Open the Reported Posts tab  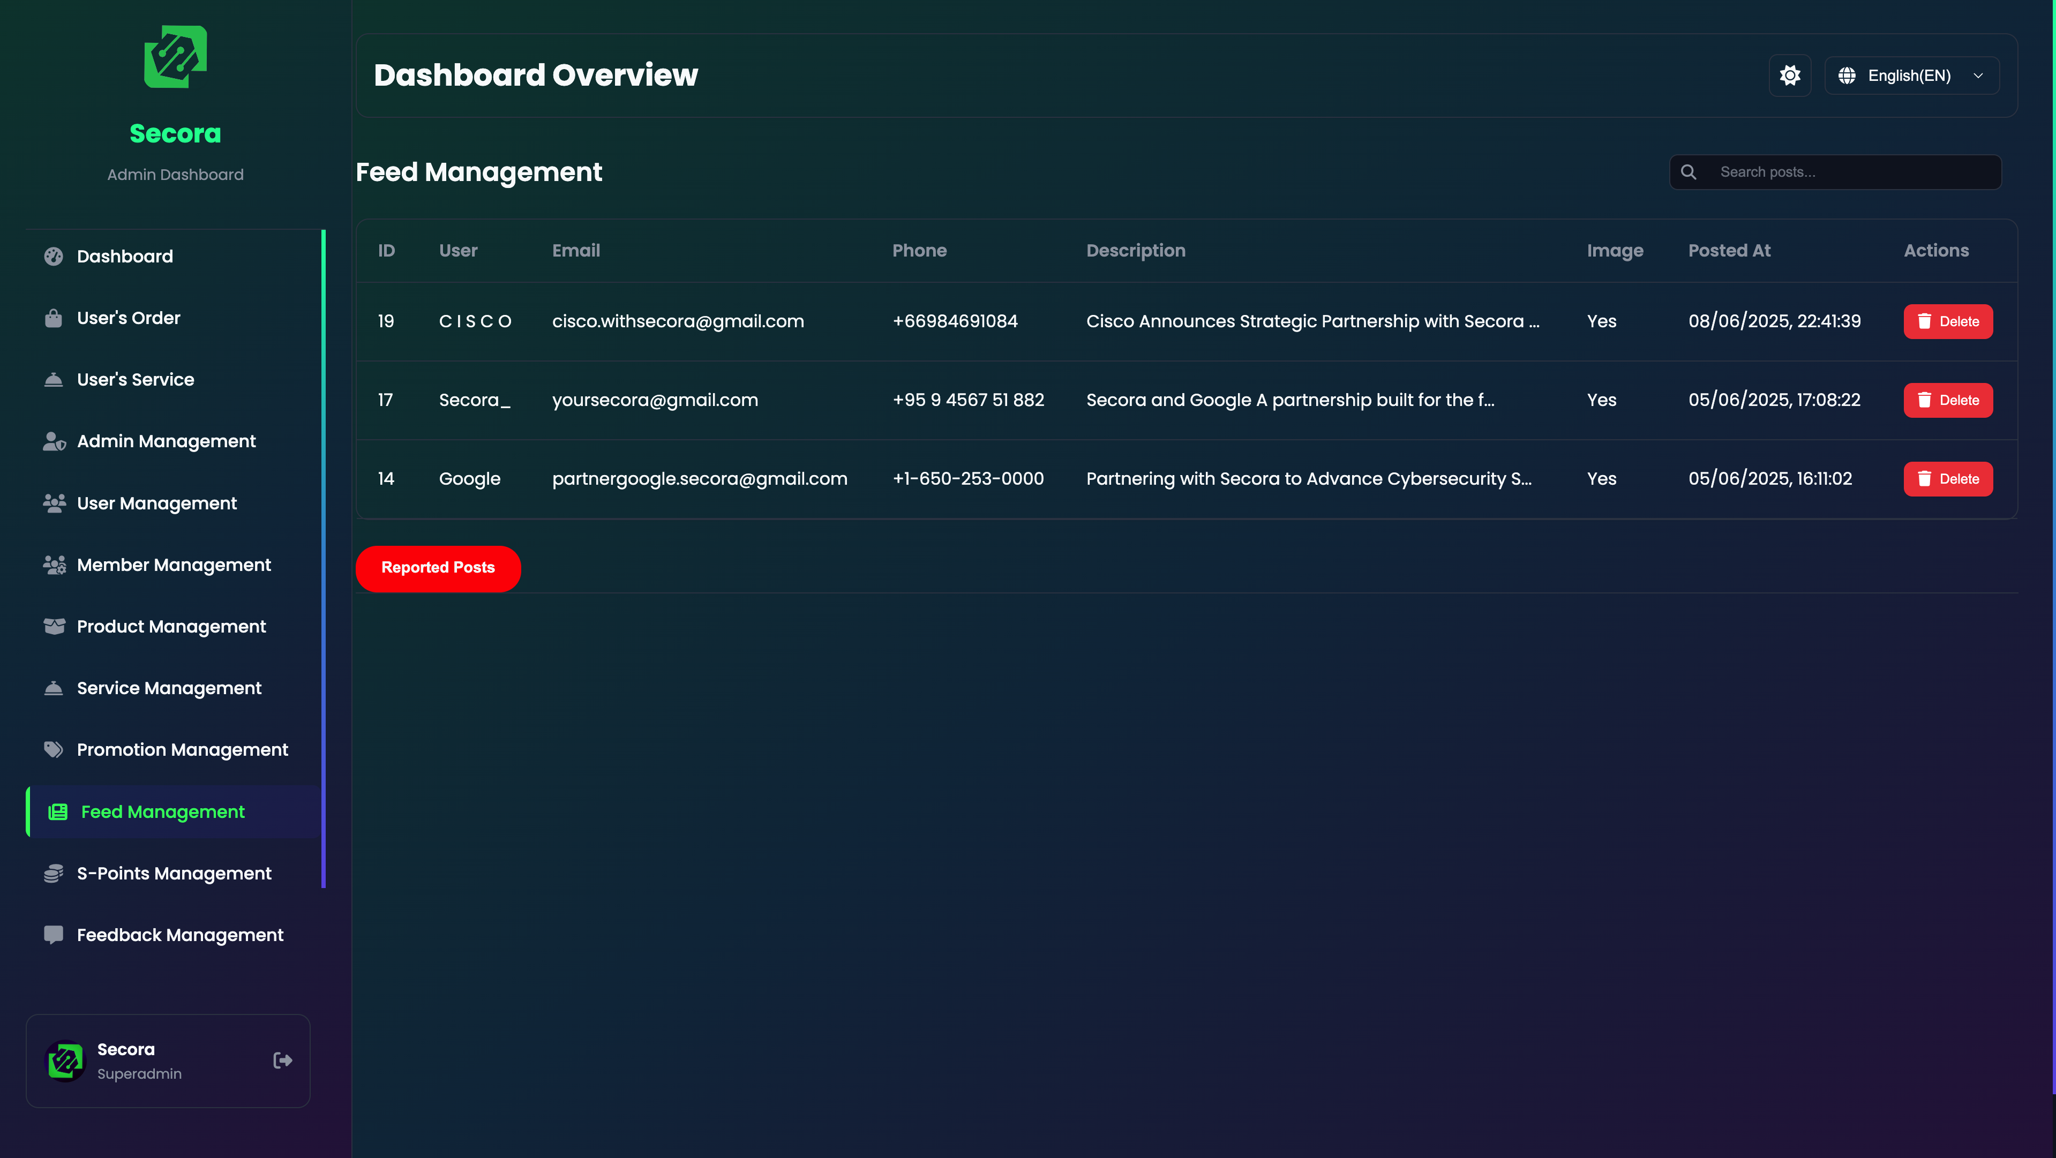(437, 567)
